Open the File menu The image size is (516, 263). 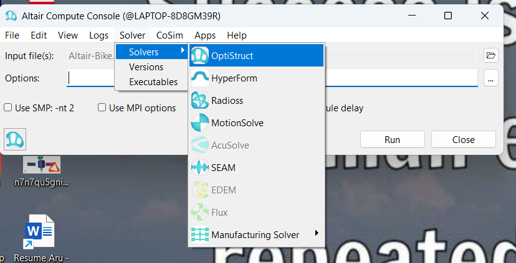coord(12,35)
